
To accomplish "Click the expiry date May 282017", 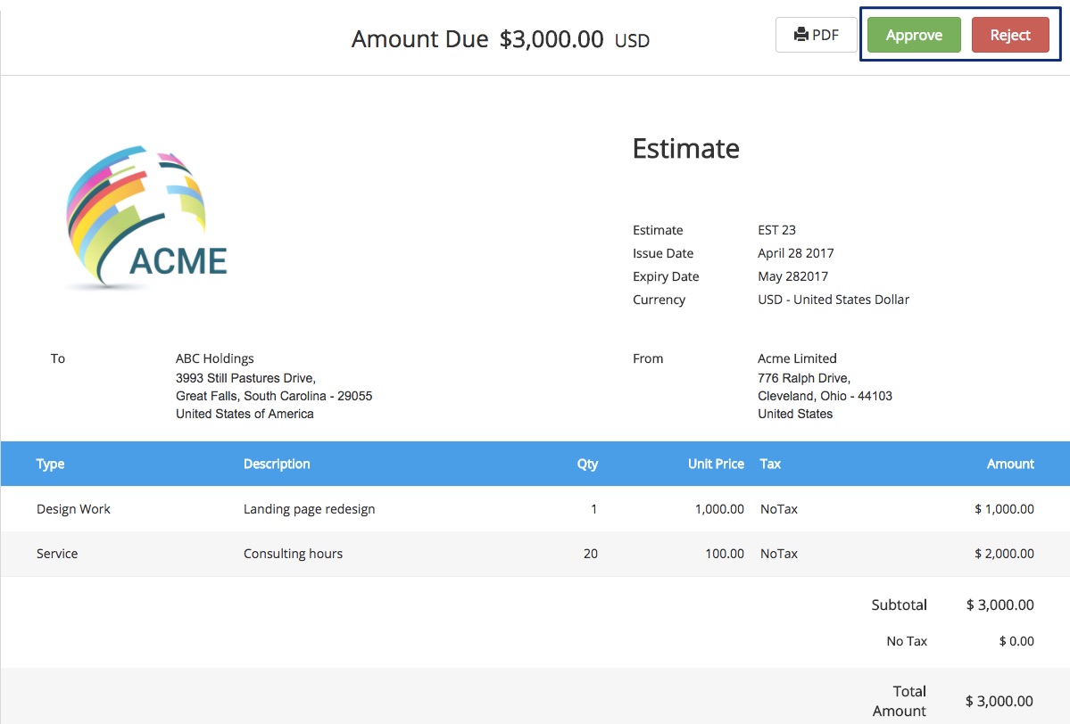I will (x=793, y=276).
